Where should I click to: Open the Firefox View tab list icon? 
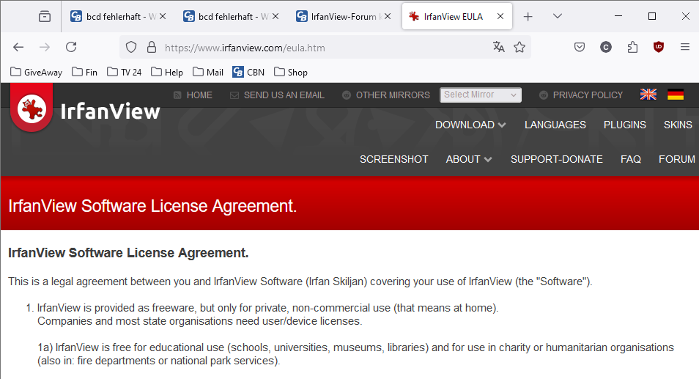click(45, 17)
